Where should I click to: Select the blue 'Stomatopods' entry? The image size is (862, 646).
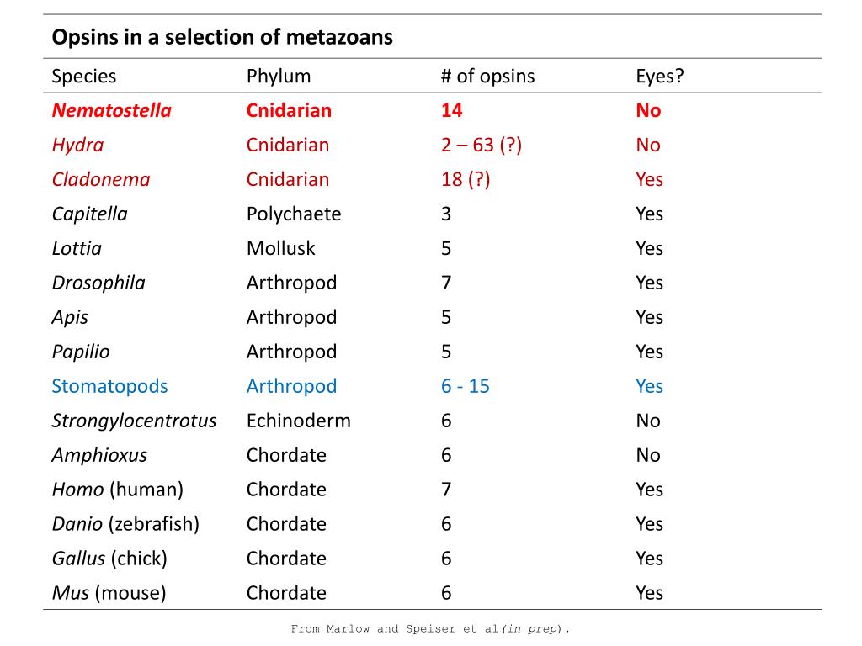[x=109, y=386]
